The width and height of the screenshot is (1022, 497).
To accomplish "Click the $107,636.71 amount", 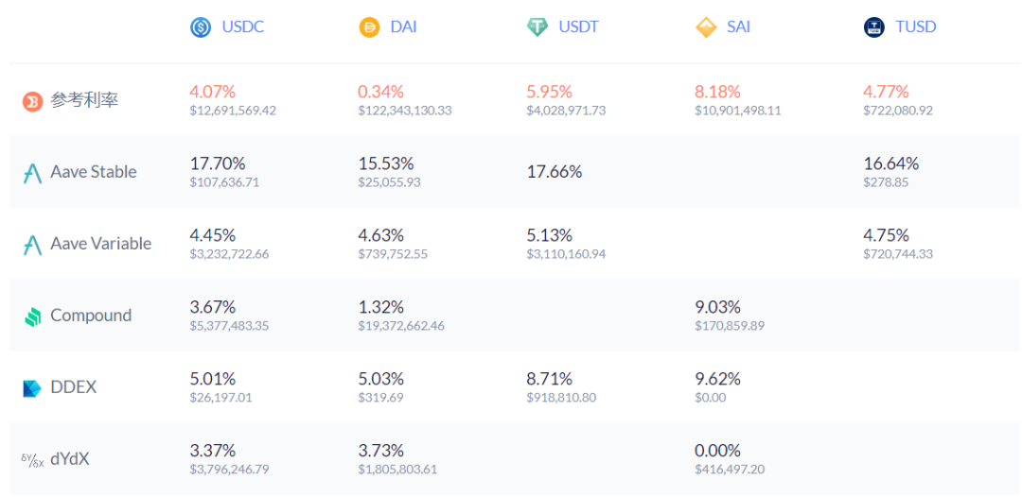I will (224, 182).
